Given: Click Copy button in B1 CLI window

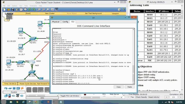Looking at the screenshot, I should pos(119,87).
